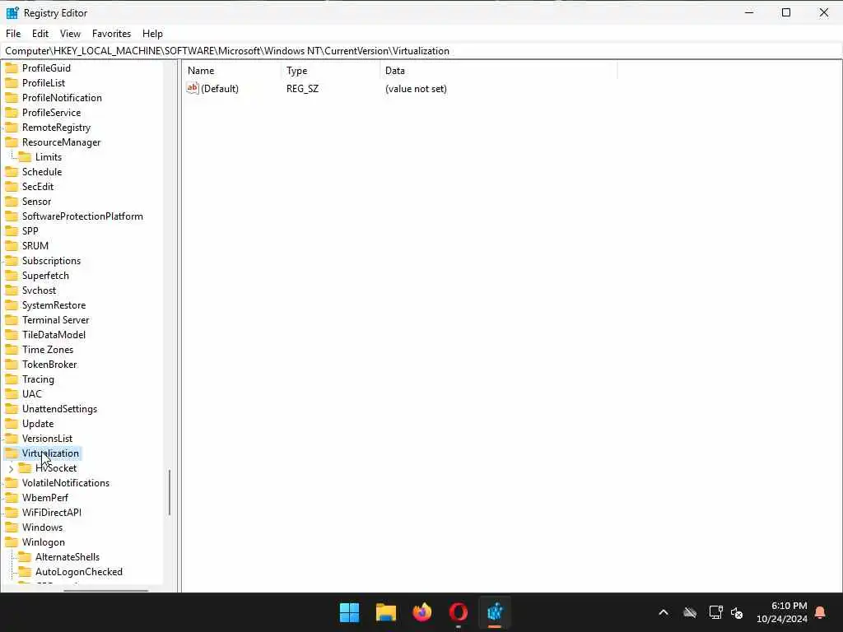The width and height of the screenshot is (843, 632).
Task: Select the Windows key
Action: 43,527
